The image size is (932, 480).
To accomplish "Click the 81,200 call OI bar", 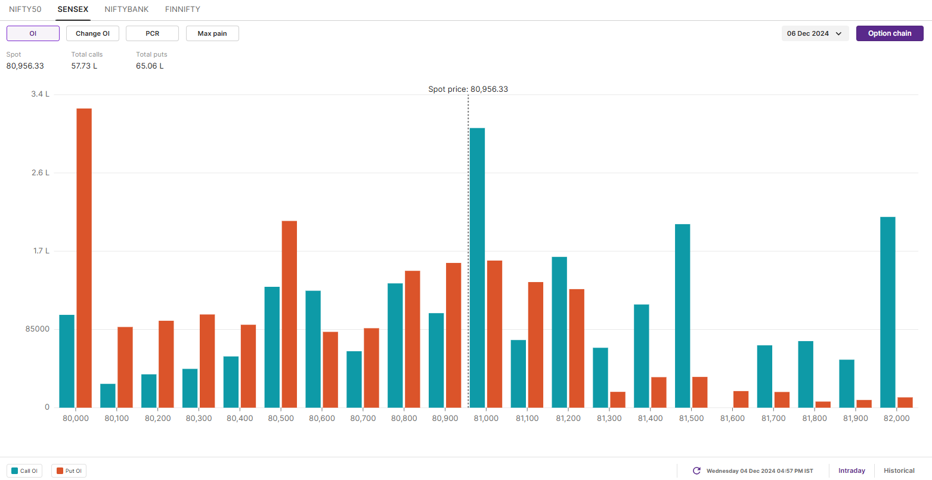I will [559, 332].
